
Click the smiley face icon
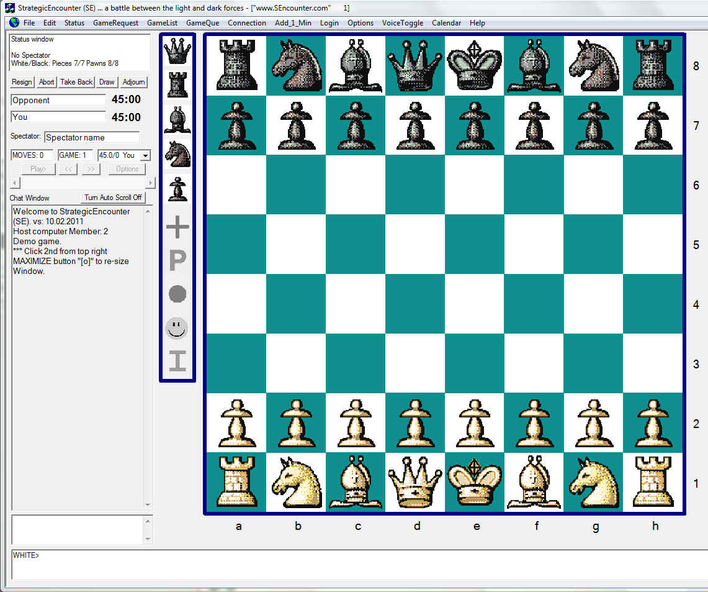177,327
